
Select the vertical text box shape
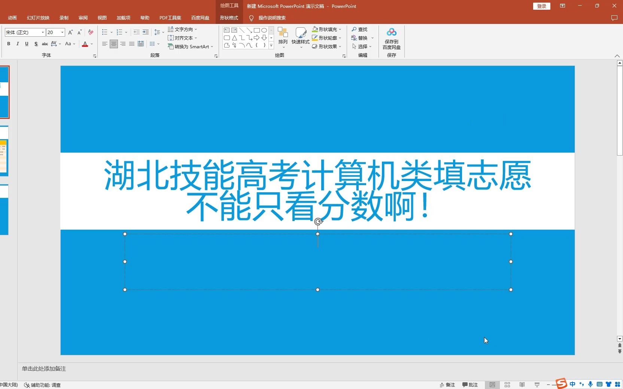pyautogui.click(x=234, y=30)
